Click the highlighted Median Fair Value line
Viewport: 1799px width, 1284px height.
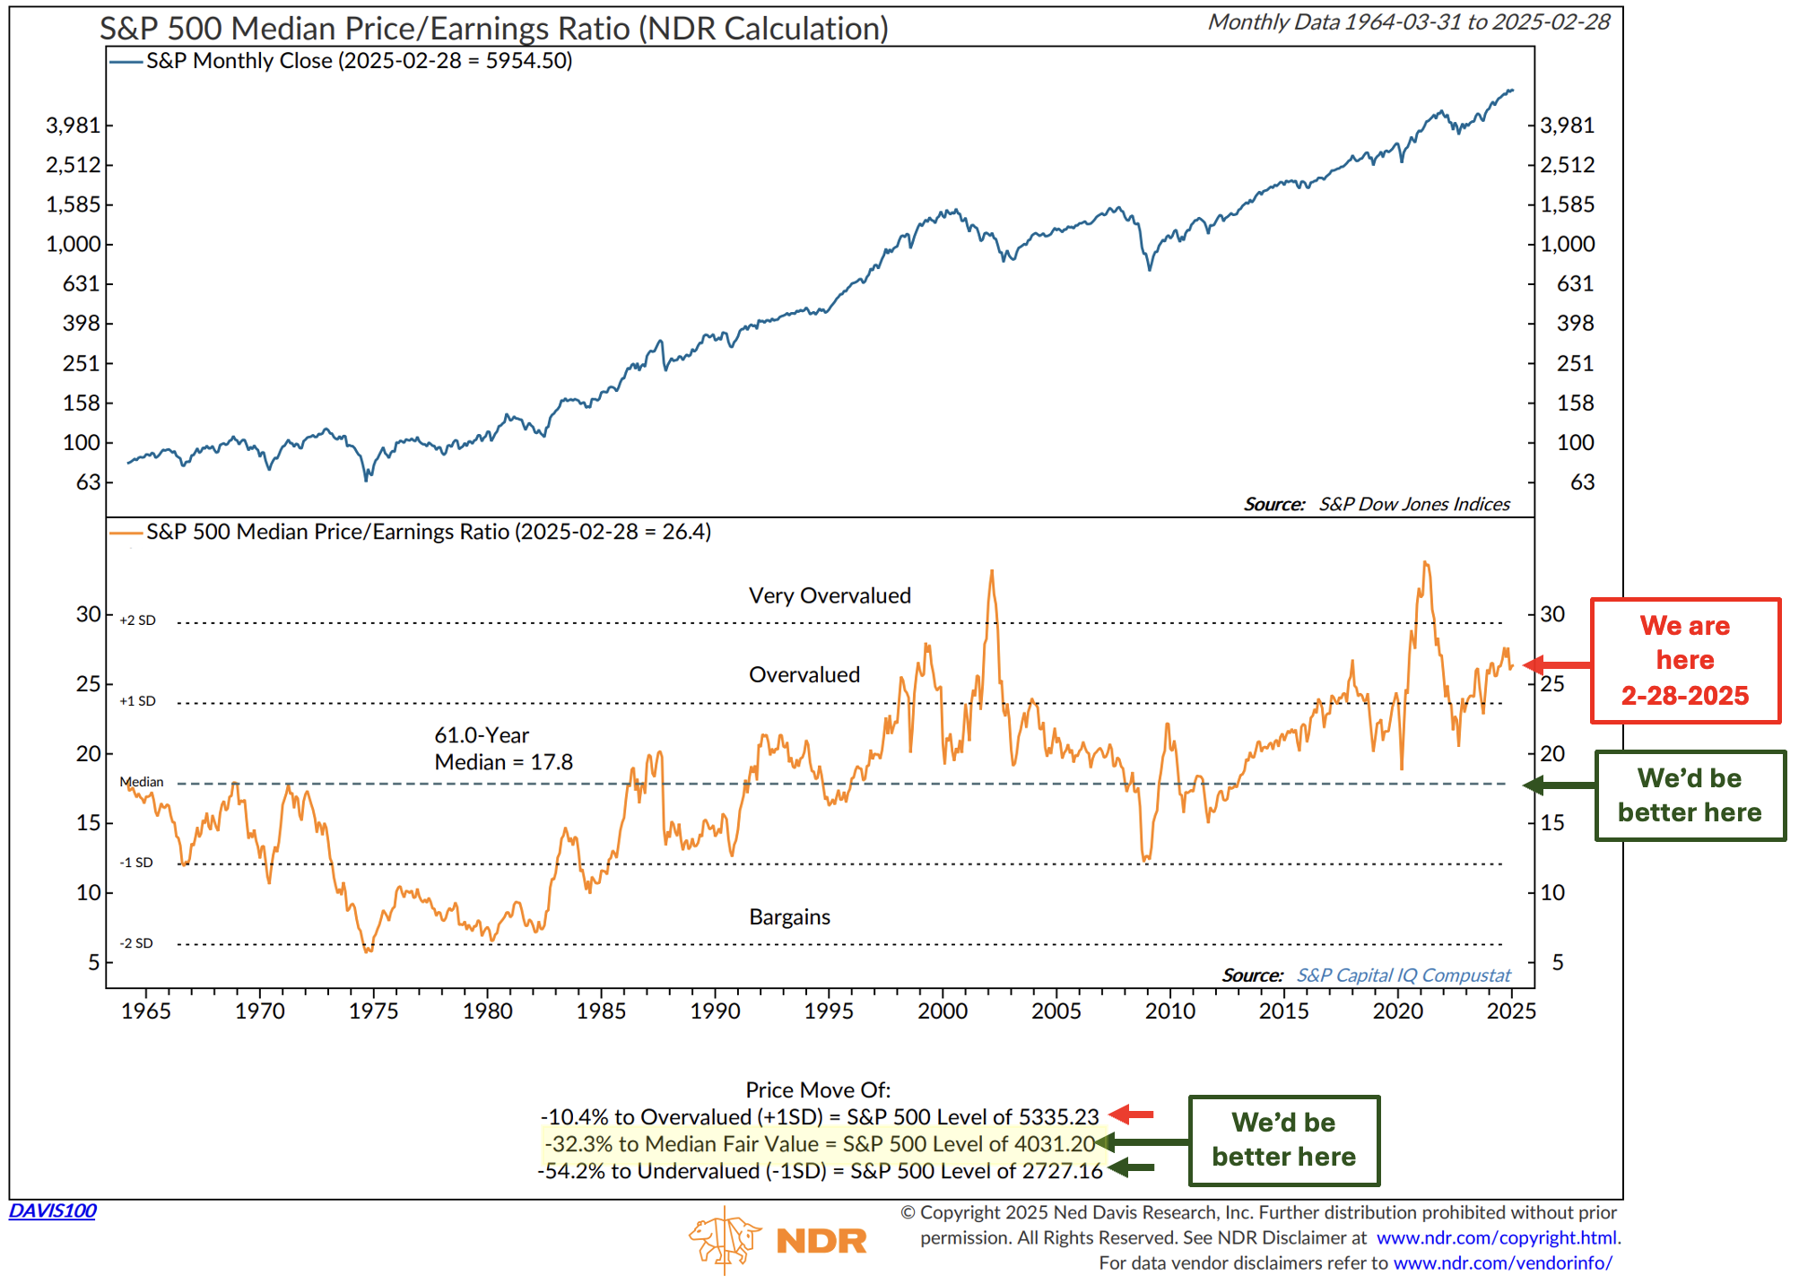point(819,1143)
